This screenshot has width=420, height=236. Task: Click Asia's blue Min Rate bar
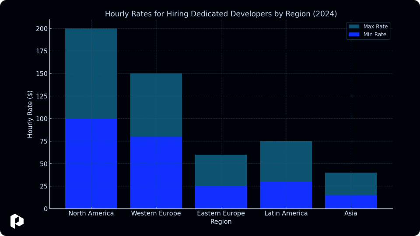point(351,202)
